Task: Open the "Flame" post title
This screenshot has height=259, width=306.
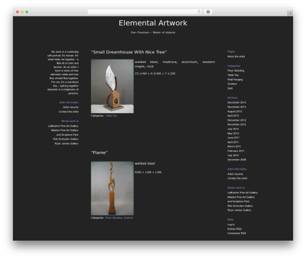Action: click(99, 152)
